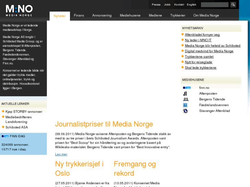This screenshot has height=187, width=250.
Task: Click the M:NO Media Norge logo
Action: click(19, 11)
